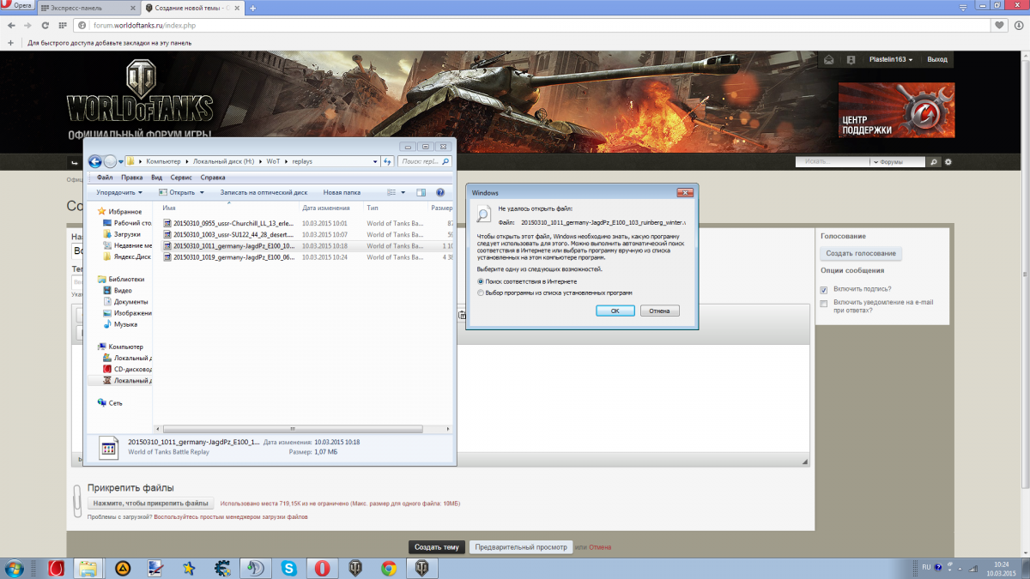The width and height of the screenshot is (1030, 579).
Task: Select 'Поиск соответствия в Интернете' radio option
Action: tap(481, 281)
